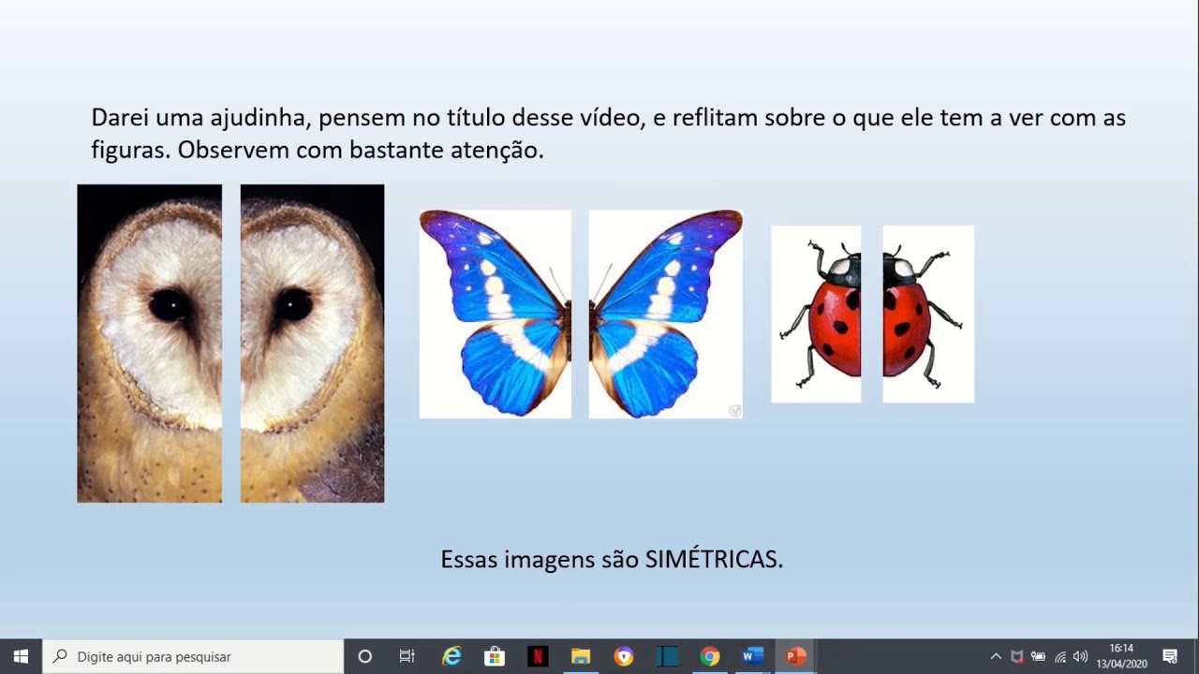
Task: Launch Internet Explorer from taskbar
Action: coord(451,656)
